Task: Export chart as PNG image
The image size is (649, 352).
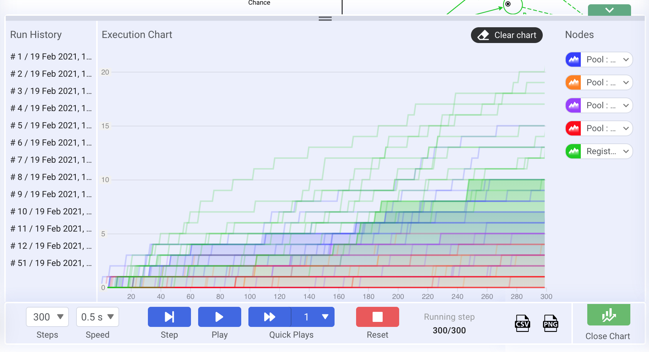Action: [x=550, y=323]
